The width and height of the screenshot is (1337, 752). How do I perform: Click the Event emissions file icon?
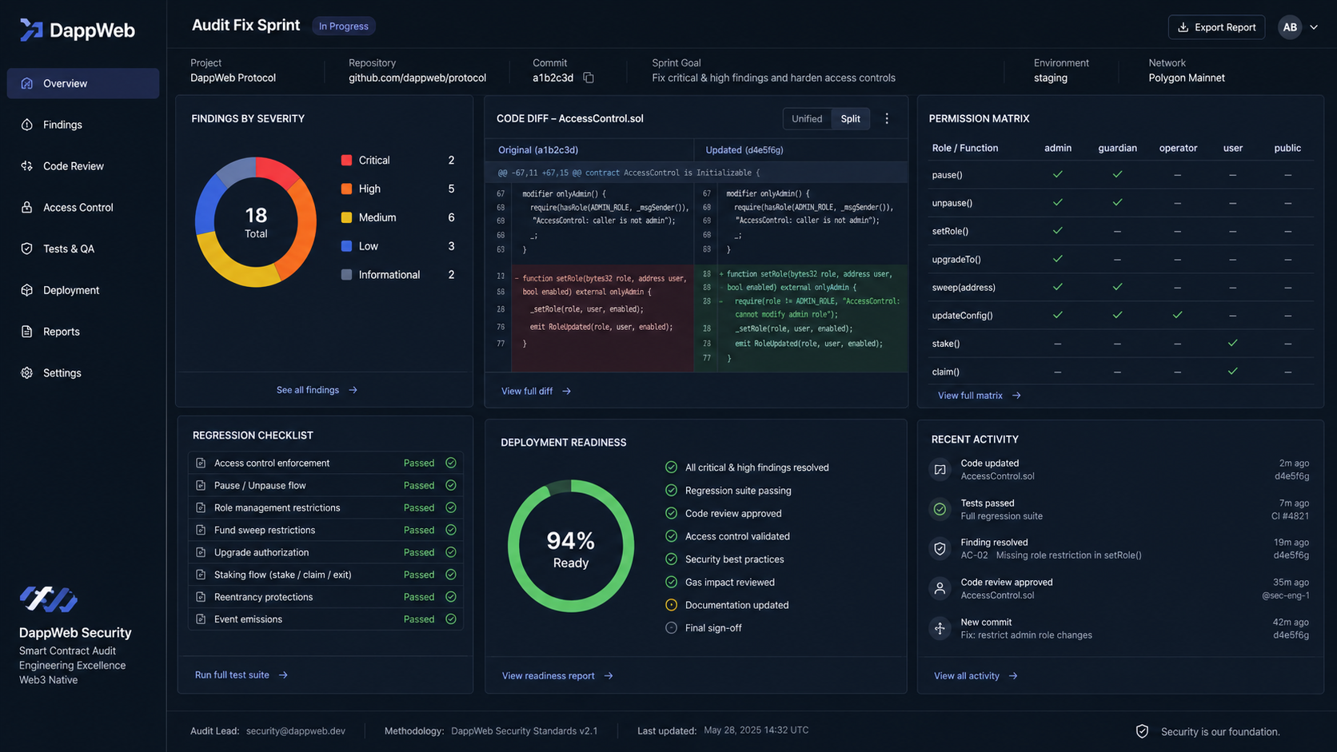tap(202, 619)
